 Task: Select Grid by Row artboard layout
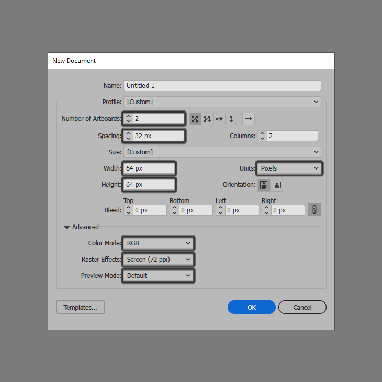(196, 119)
